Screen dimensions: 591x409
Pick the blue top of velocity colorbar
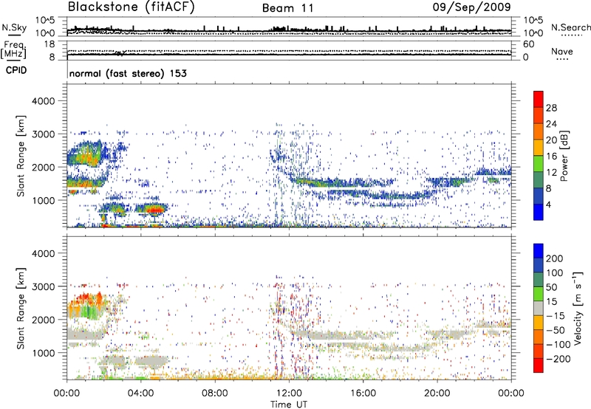point(539,251)
